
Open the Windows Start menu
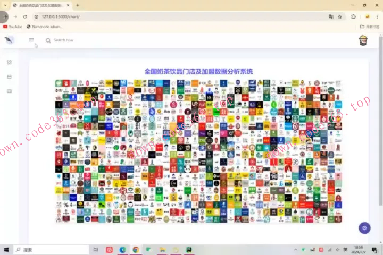6,250
